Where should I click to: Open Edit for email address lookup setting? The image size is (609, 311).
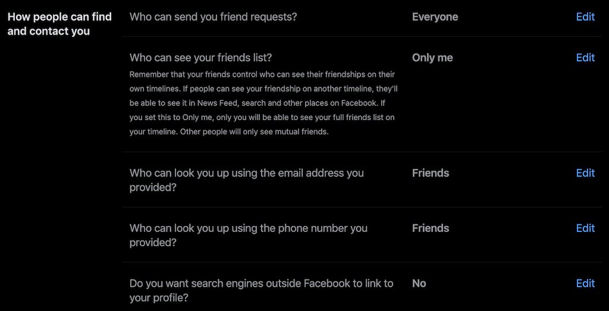coord(585,173)
